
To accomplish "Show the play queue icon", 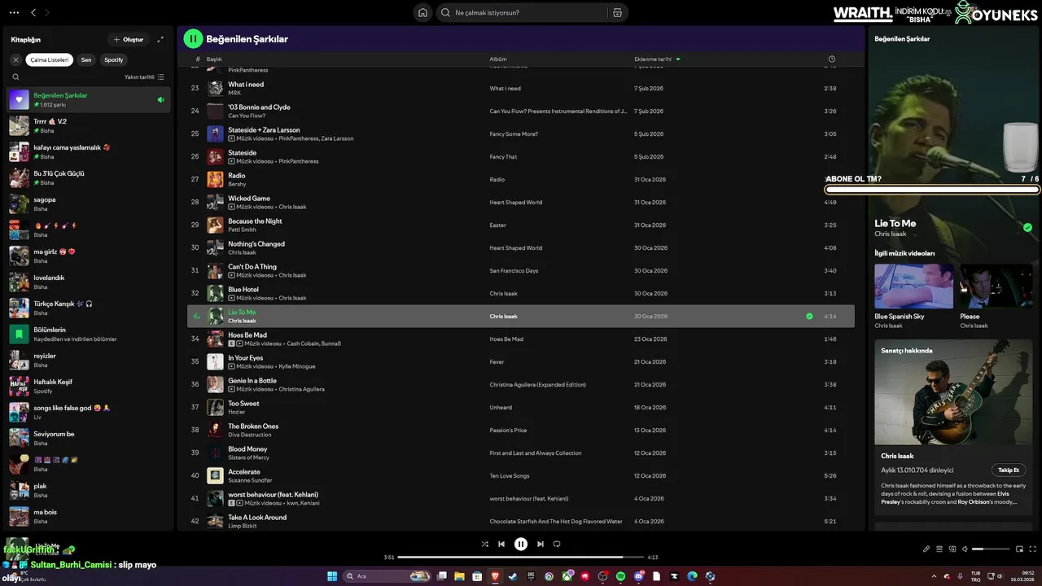I will point(939,549).
